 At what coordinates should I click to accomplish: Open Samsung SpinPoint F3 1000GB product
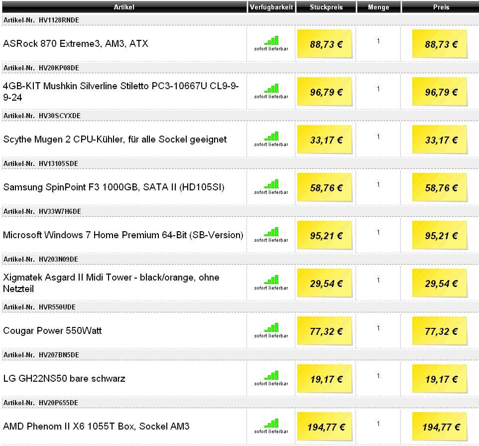(114, 187)
